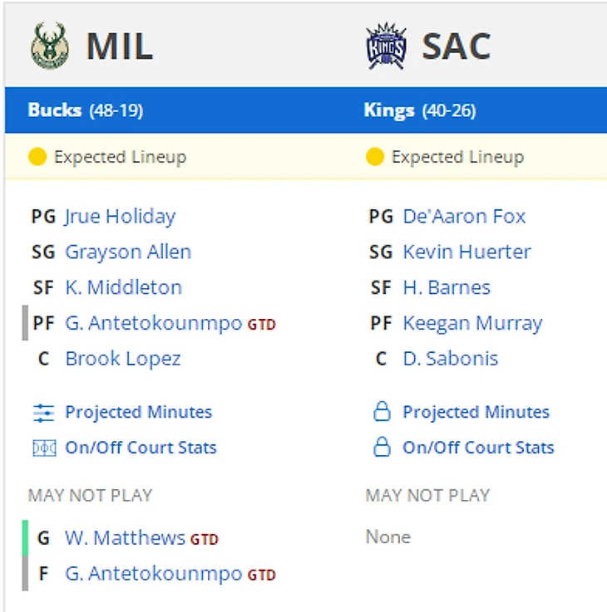The width and height of the screenshot is (607, 612).
Task: Click the Milwaukee Bucks team logo
Action: click(x=49, y=47)
